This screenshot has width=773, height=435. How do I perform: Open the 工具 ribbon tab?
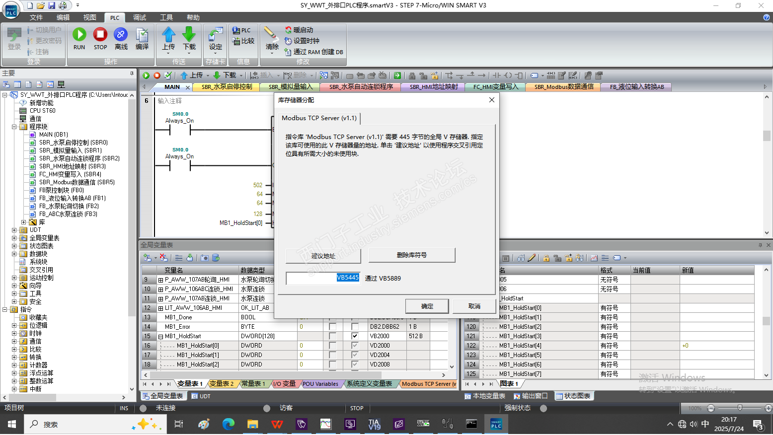pyautogui.click(x=166, y=17)
